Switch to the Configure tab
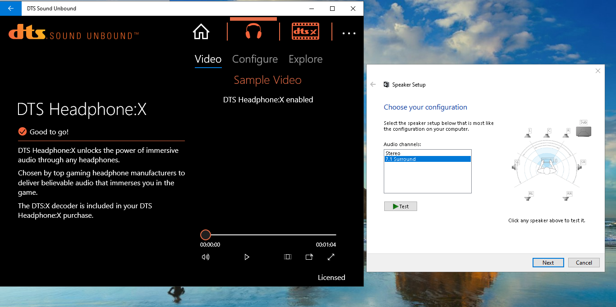 (x=255, y=59)
